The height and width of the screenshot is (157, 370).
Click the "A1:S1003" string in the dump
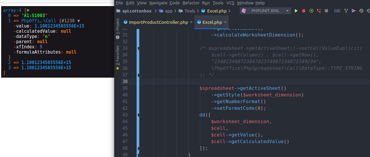point(34,16)
